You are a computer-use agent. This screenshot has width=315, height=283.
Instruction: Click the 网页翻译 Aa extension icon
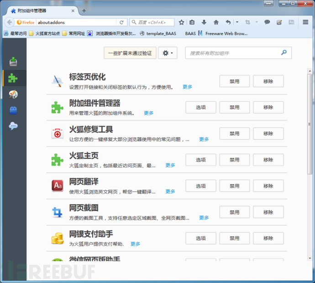58,186
